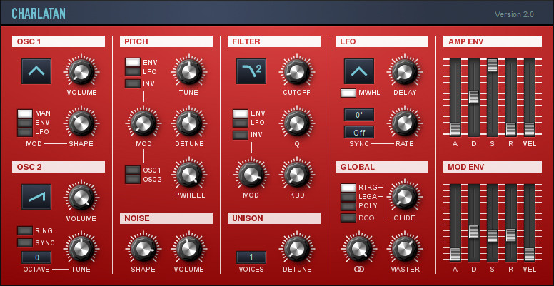Click the AMP ENV decay slider

474,98
